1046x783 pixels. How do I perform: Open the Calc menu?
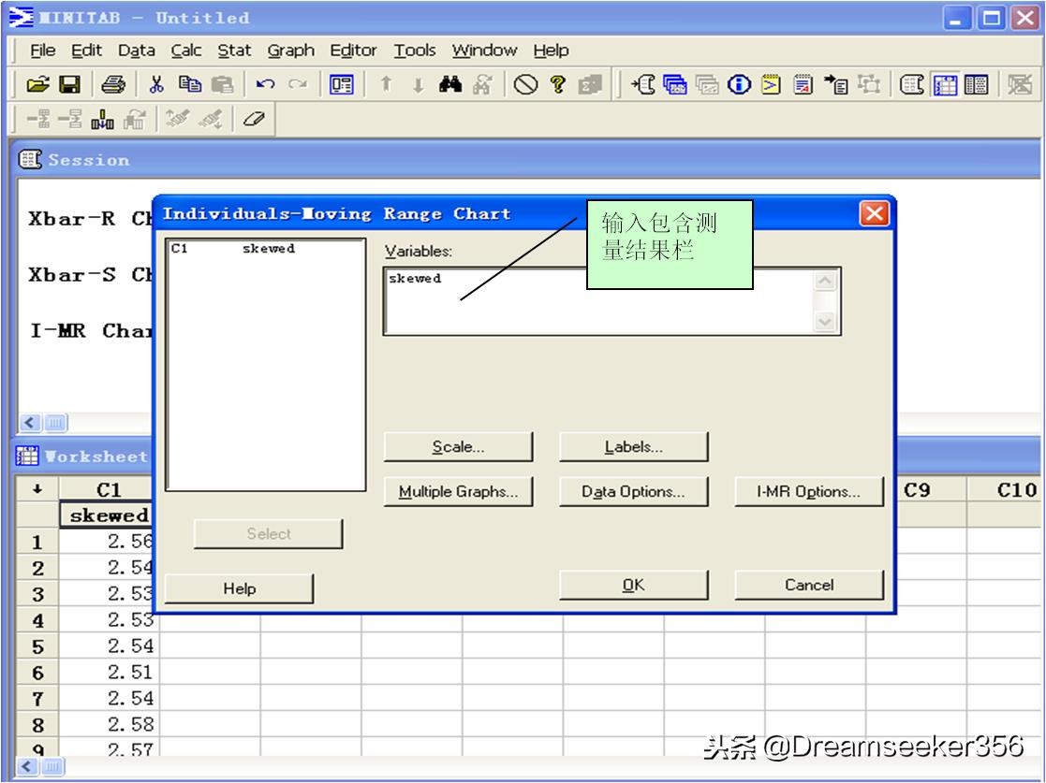[186, 51]
